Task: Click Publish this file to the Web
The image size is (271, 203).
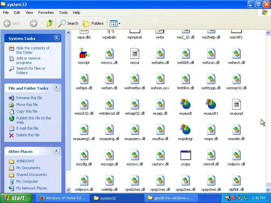Action: [x=34, y=120]
